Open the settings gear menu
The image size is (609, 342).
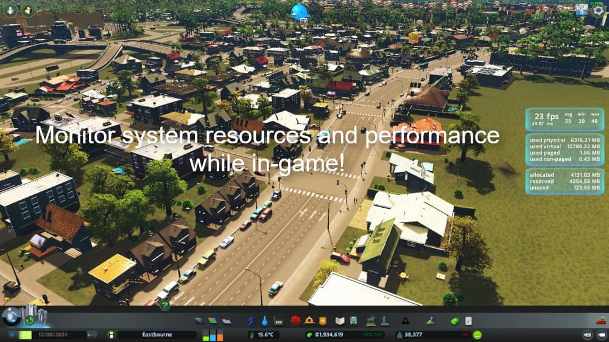pos(599,10)
